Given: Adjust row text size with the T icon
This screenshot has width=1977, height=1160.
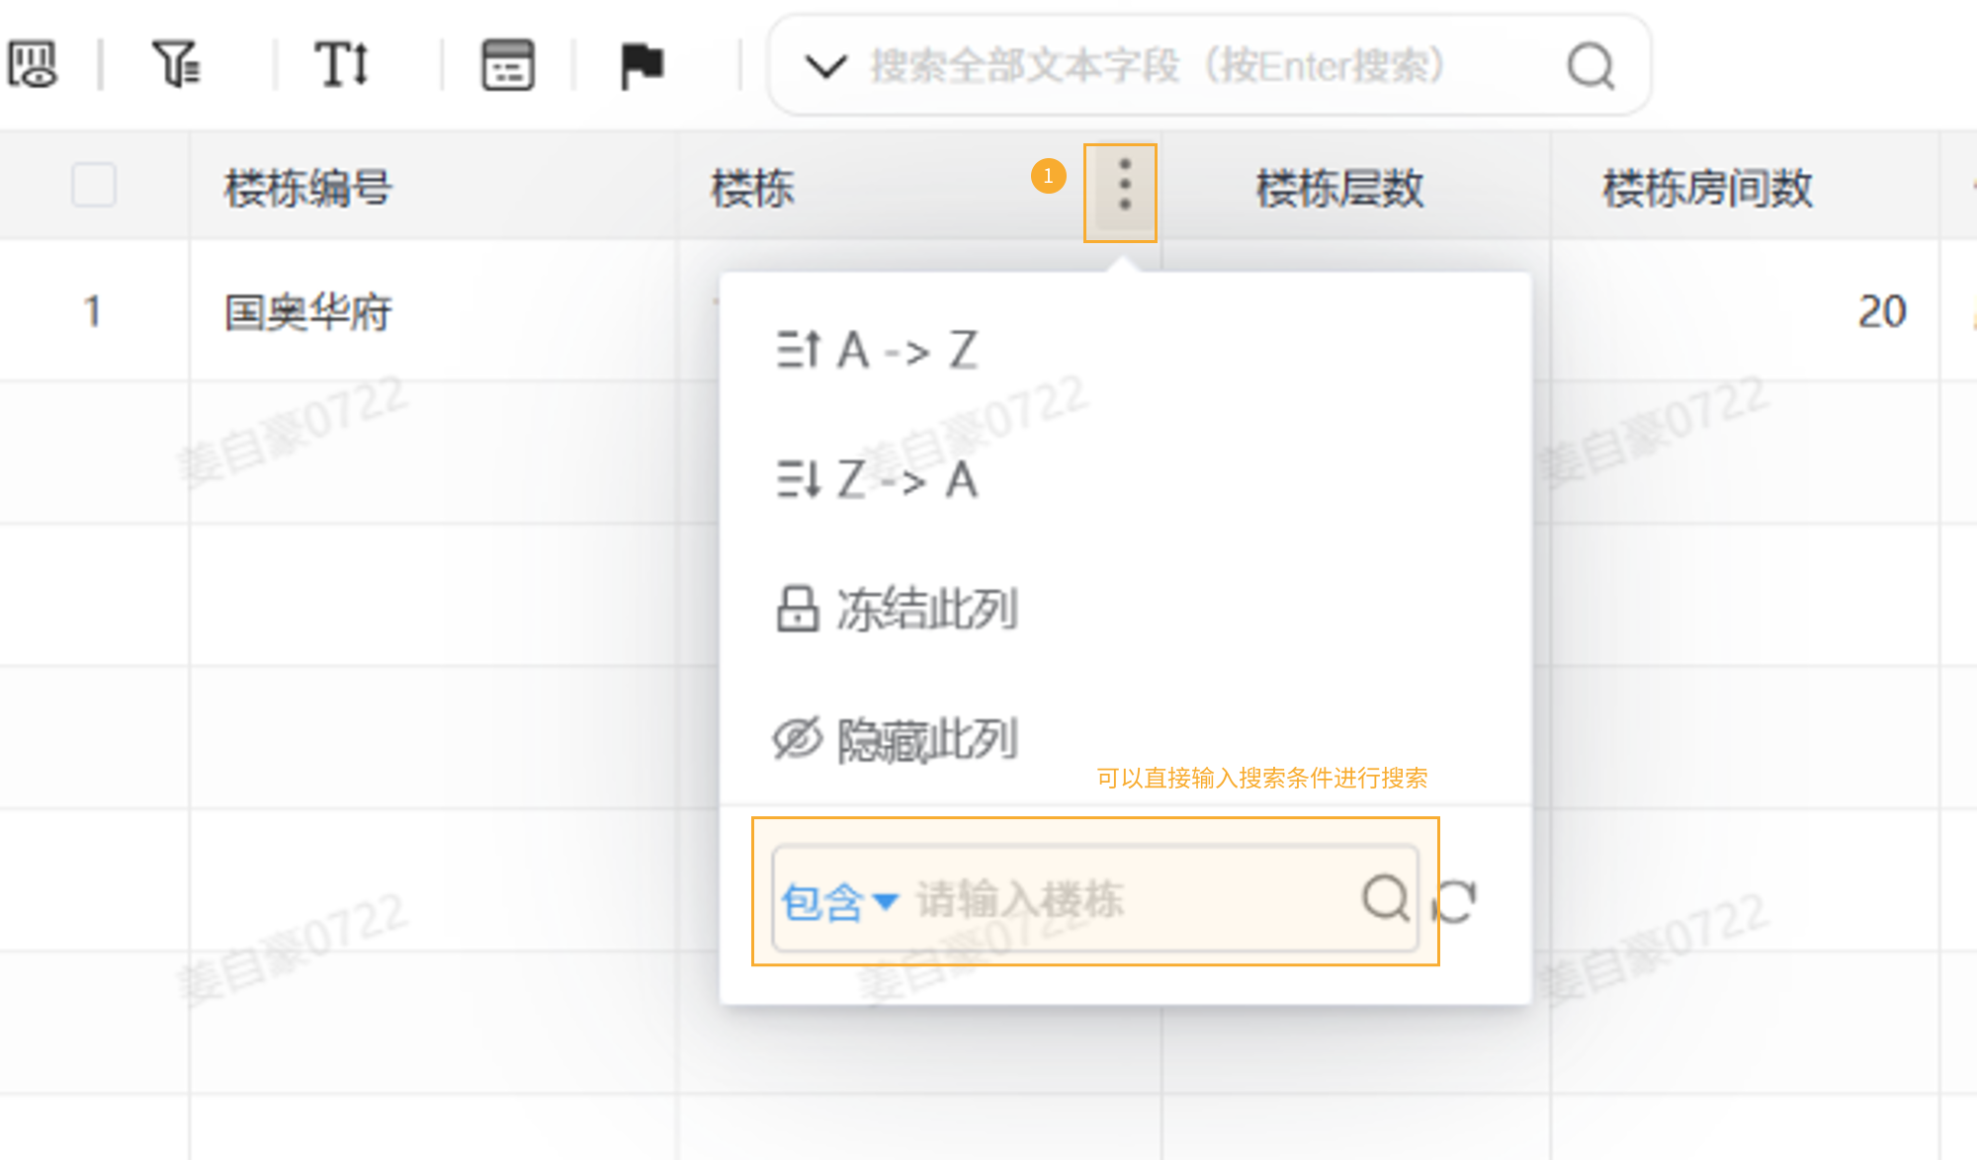Looking at the screenshot, I should (341, 65).
